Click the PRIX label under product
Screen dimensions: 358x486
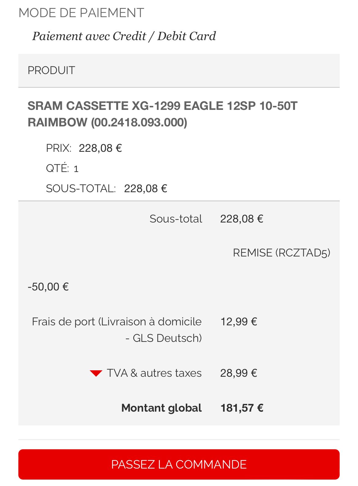tap(58, 148)
